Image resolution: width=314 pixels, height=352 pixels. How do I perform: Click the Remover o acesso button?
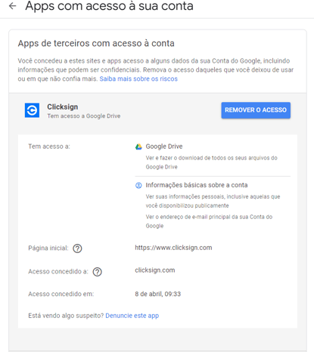(256, 110)
